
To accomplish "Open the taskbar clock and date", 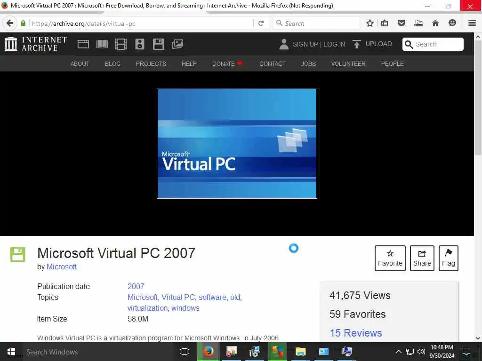I will click(442, 352).
